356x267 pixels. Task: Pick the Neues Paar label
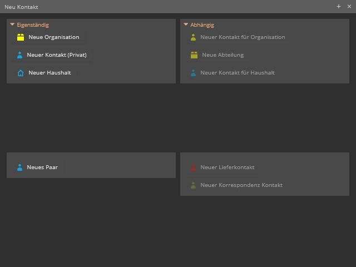(x=42, y=167)
